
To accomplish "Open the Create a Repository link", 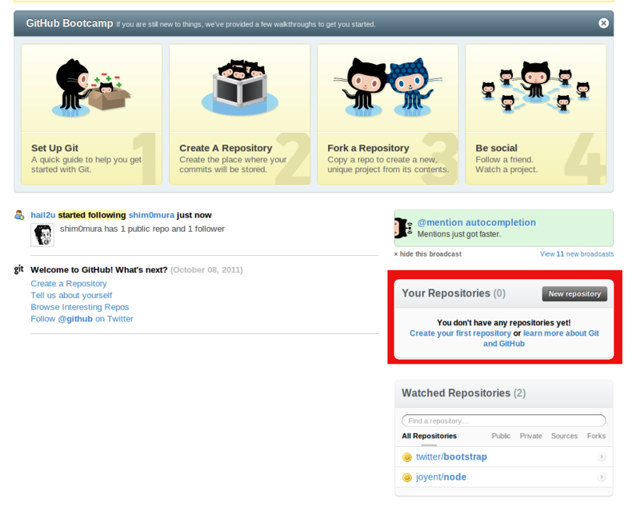I will 69,284.
